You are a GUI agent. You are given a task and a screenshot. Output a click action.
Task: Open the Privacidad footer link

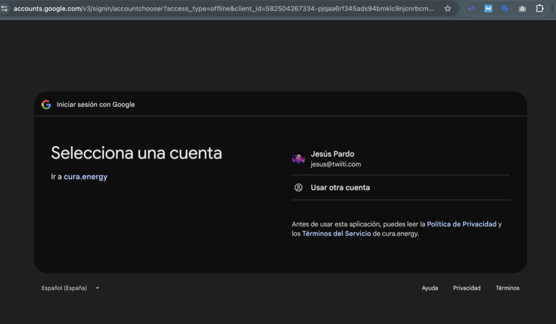pos(466,288)
